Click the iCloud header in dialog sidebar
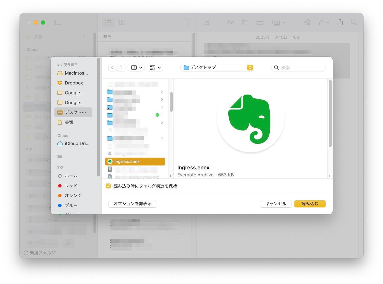Viewport: 383px width, 284px height. (63, 136)
